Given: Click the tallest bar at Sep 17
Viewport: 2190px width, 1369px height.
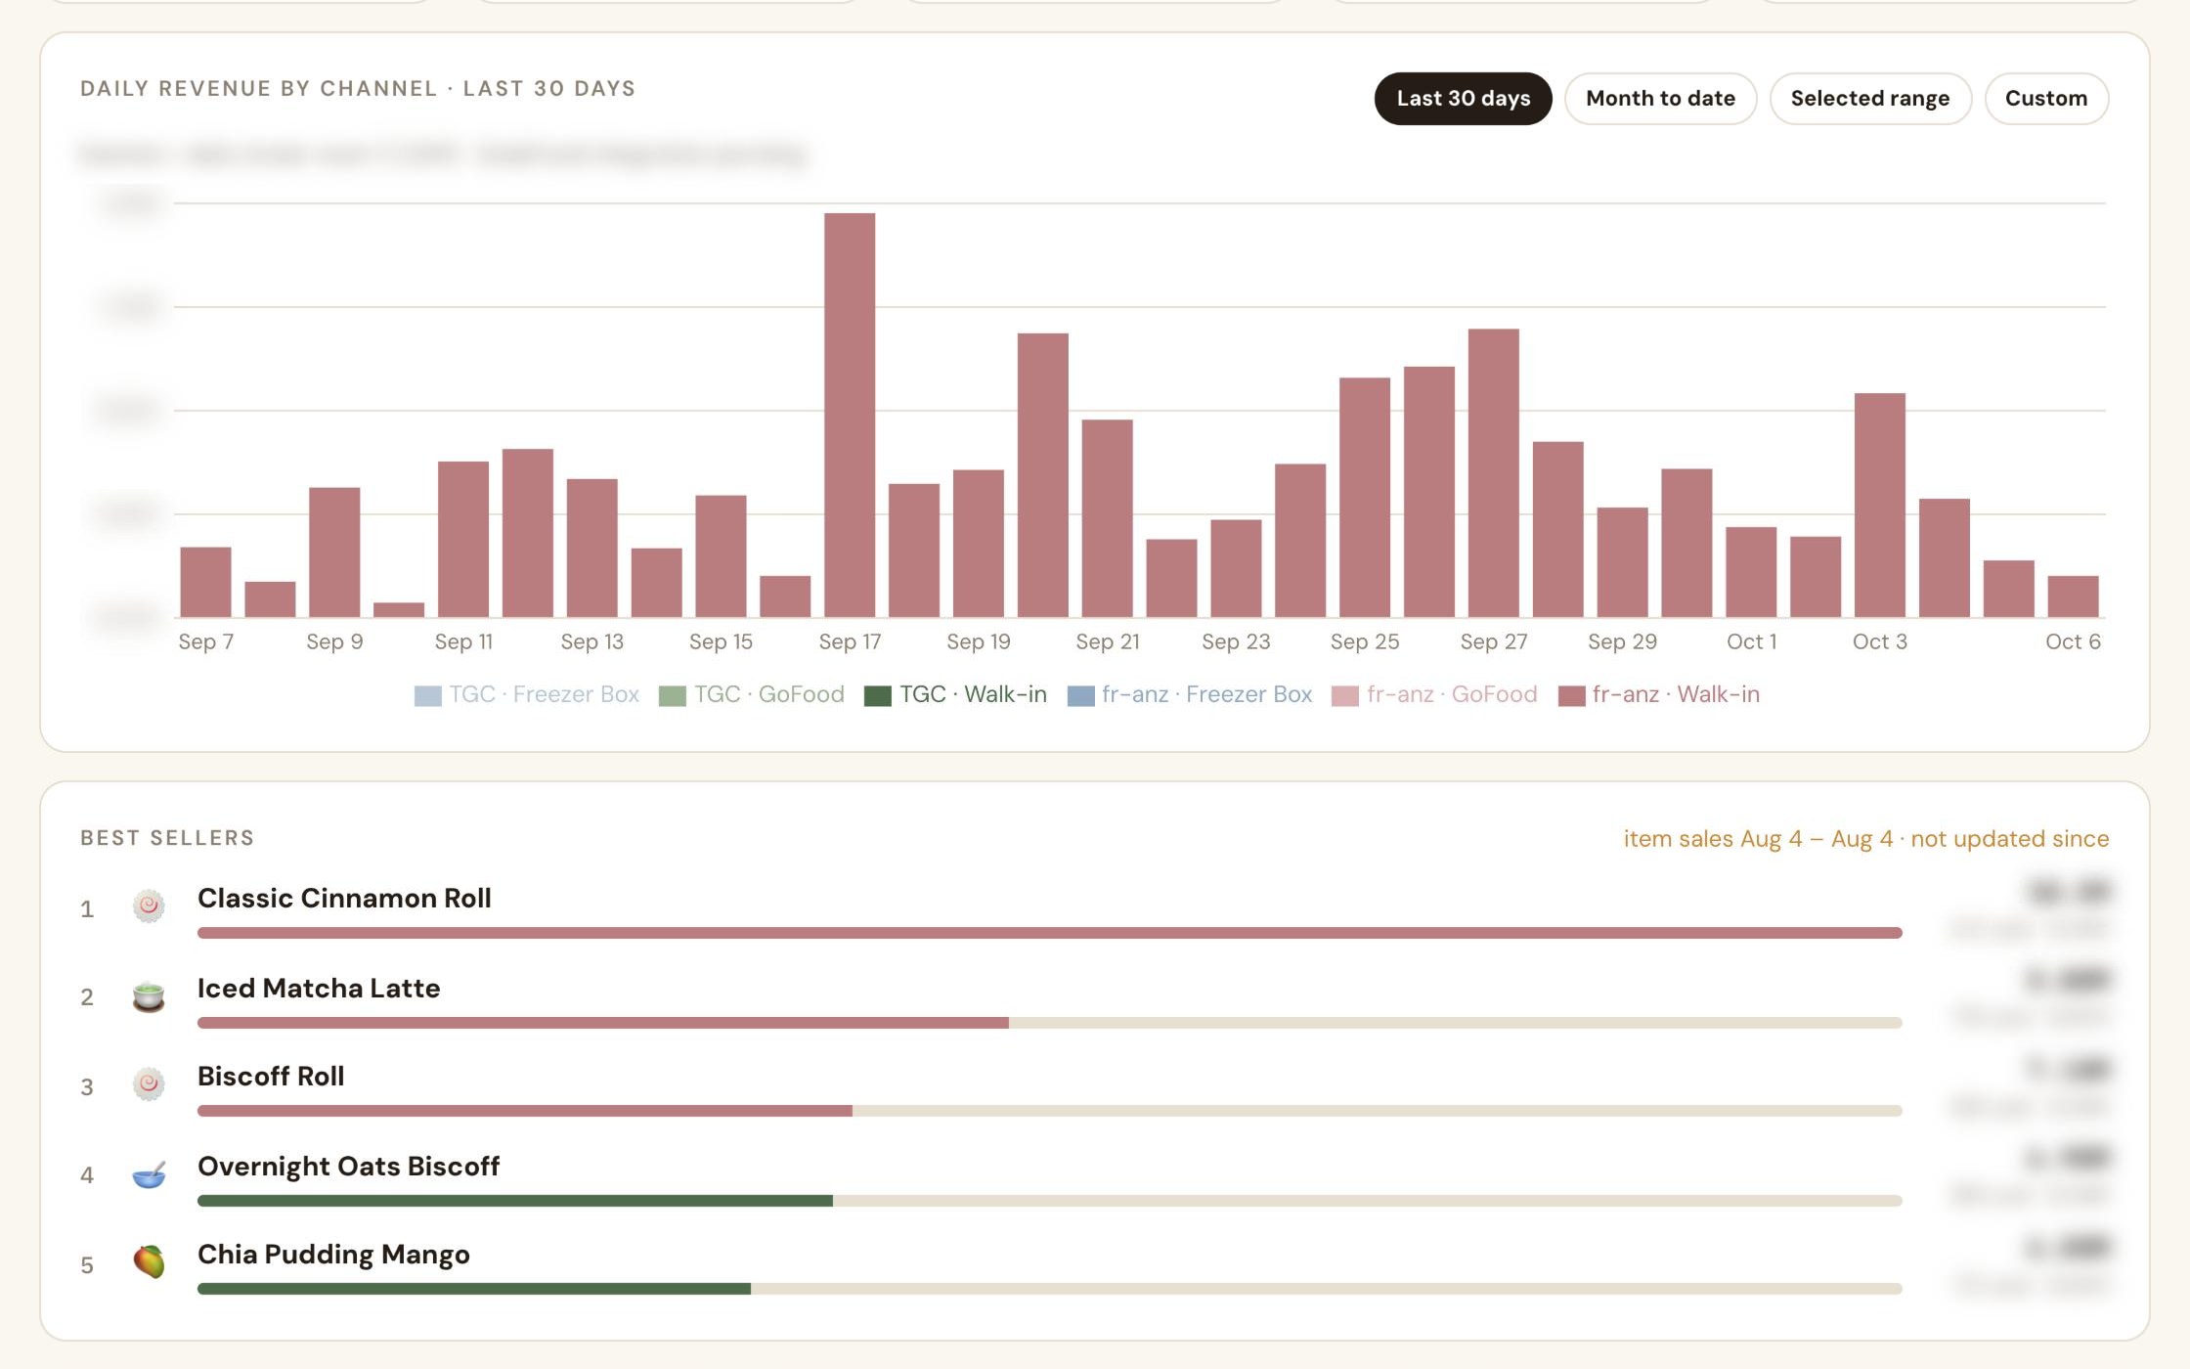Looking at the screenshot, I should pyautogui.click(x=850, y=416).
